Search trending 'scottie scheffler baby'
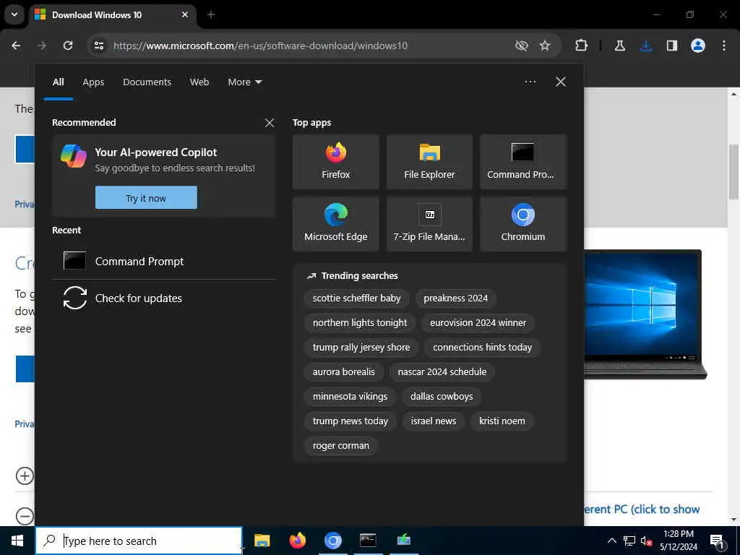The image size is (740, 555). point(356,298)
